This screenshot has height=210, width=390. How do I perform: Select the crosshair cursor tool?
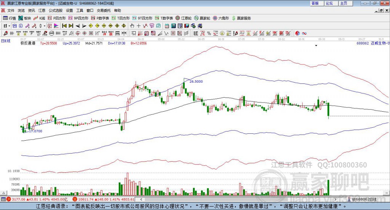[139, 26]
